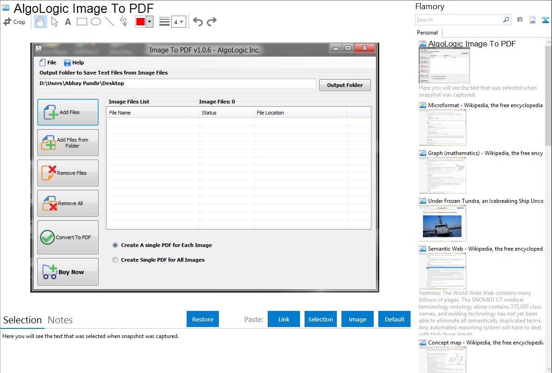The image size is (552, 373).
Task: Open Graph (mathematics) snapshot thumbnail
Action: coord(442,175)
